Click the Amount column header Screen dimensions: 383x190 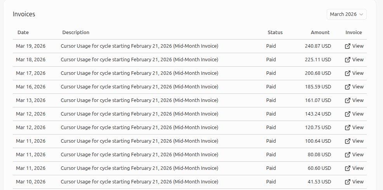coord(320,33)
